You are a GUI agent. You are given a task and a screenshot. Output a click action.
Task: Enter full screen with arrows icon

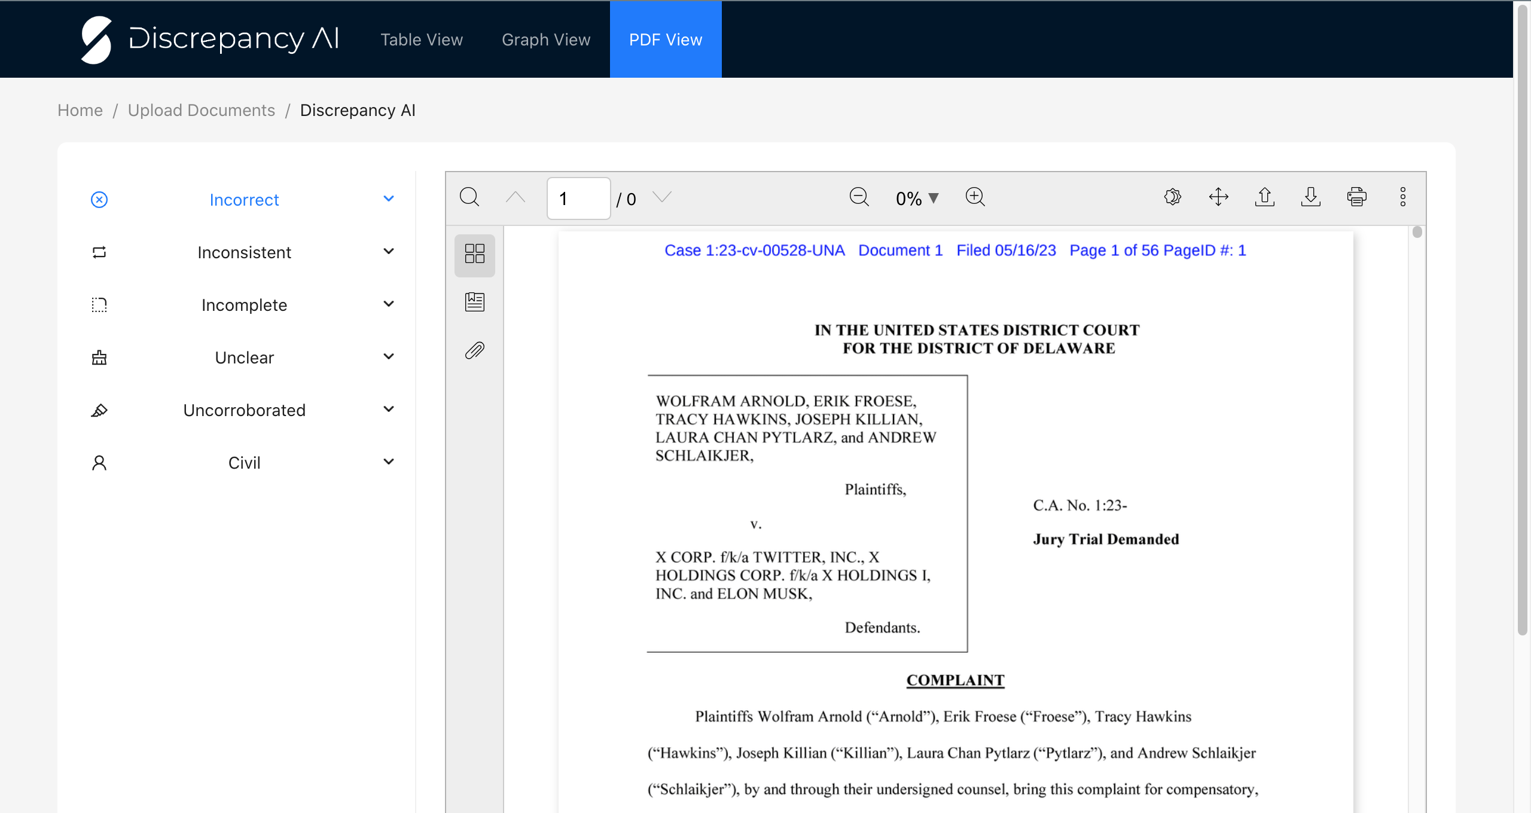[x=1218, y=197]
